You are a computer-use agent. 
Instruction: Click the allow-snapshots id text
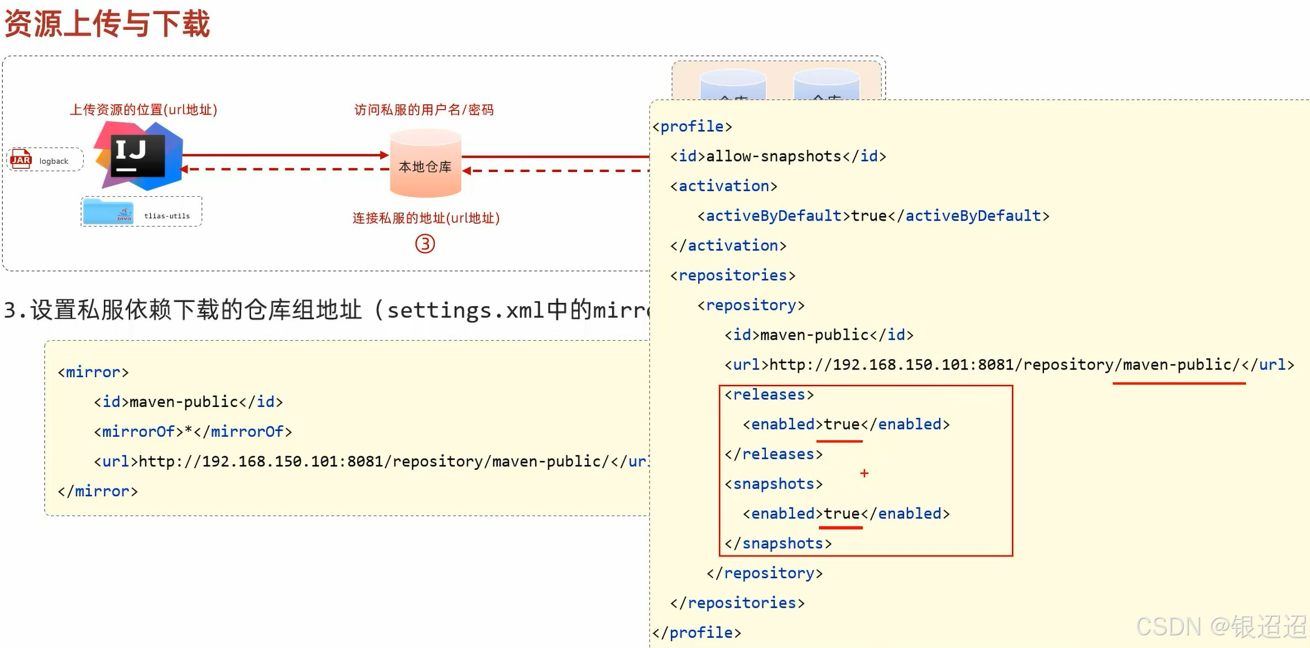[x=774, y=157]
